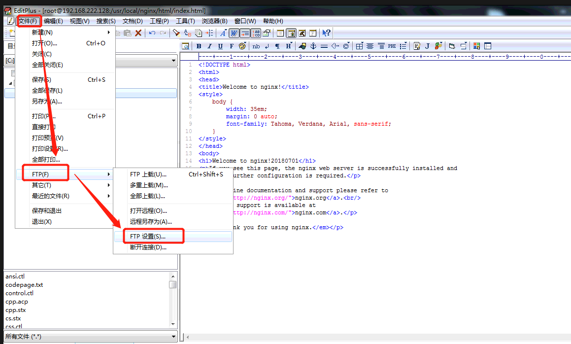
Task: Select cpp.stx in file list
Action: click(16, 310)
